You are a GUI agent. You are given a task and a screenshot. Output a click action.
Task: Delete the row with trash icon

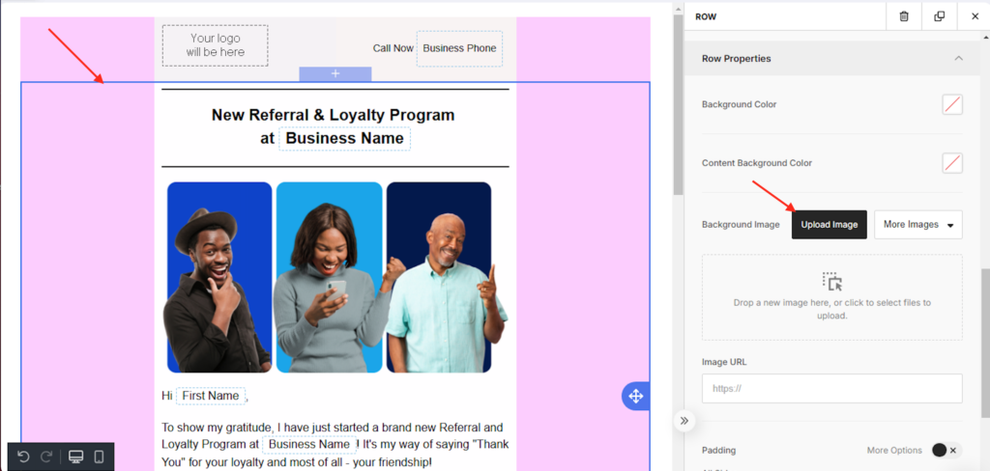(903, 16)
